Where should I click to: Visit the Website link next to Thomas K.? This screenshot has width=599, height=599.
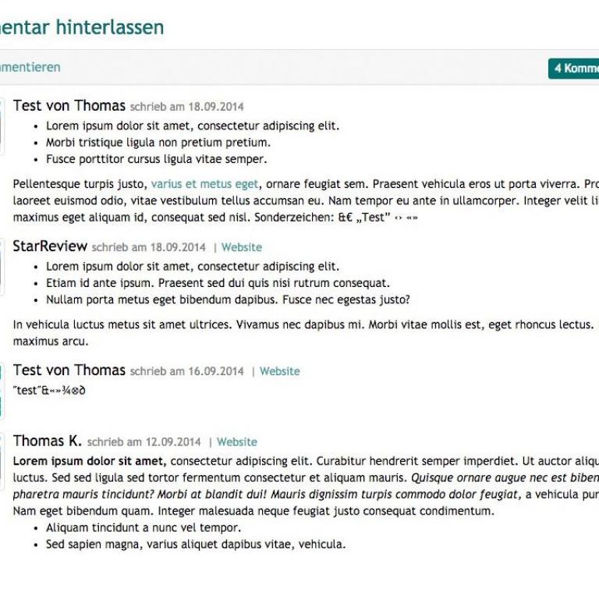pyautogui.click(x=237, y=442)
